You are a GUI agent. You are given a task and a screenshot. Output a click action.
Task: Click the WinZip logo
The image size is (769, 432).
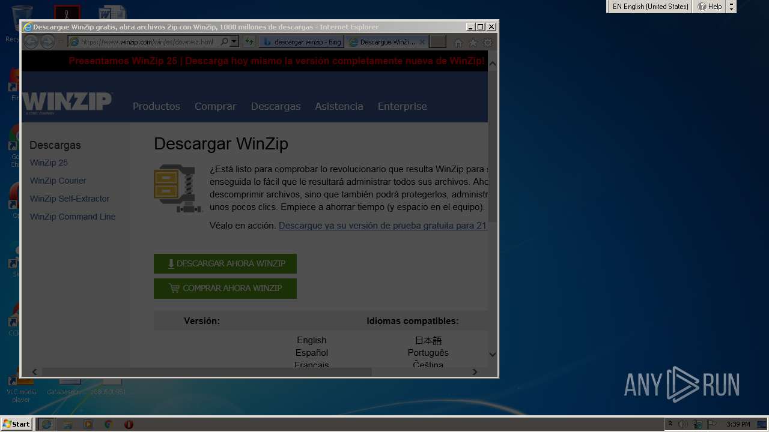67,103
